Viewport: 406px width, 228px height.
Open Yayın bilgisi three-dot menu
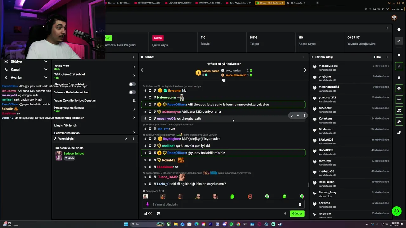point(133,139)
